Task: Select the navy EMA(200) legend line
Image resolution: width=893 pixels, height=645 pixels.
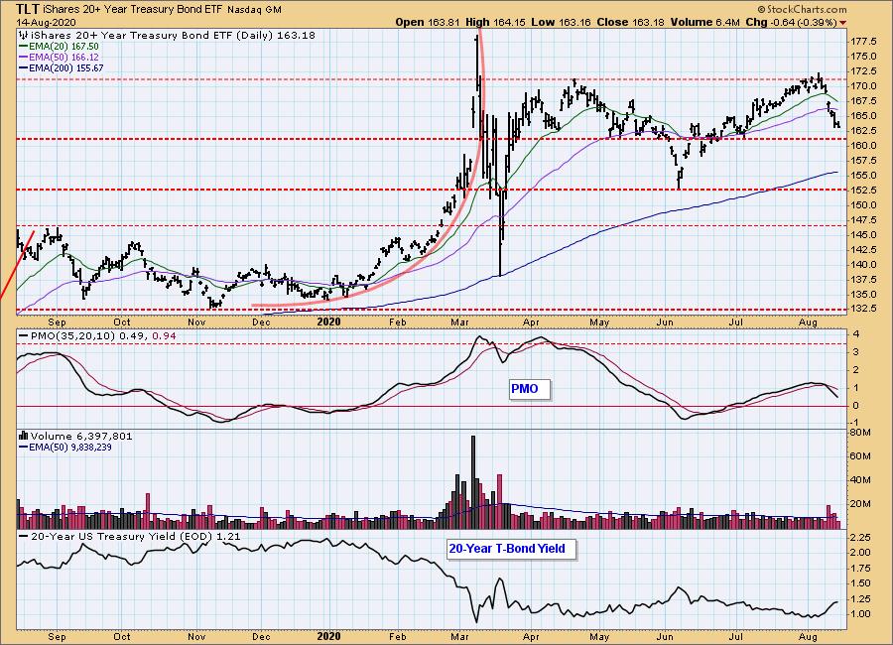Action: click(x=24, y=67)
